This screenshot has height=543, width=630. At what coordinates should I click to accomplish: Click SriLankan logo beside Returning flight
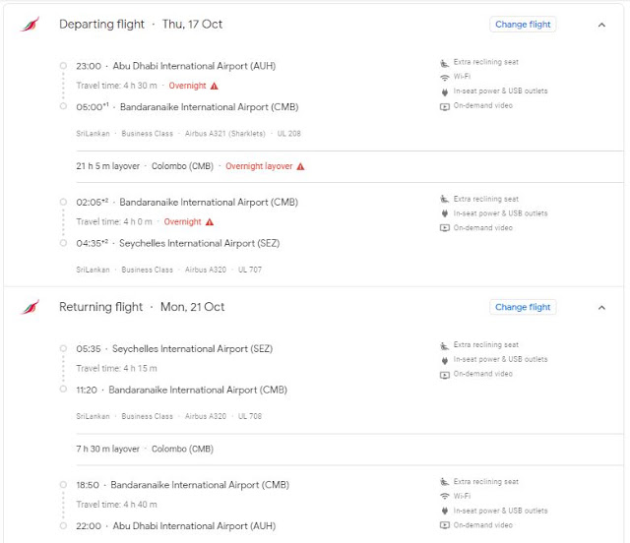click(31, 307)
